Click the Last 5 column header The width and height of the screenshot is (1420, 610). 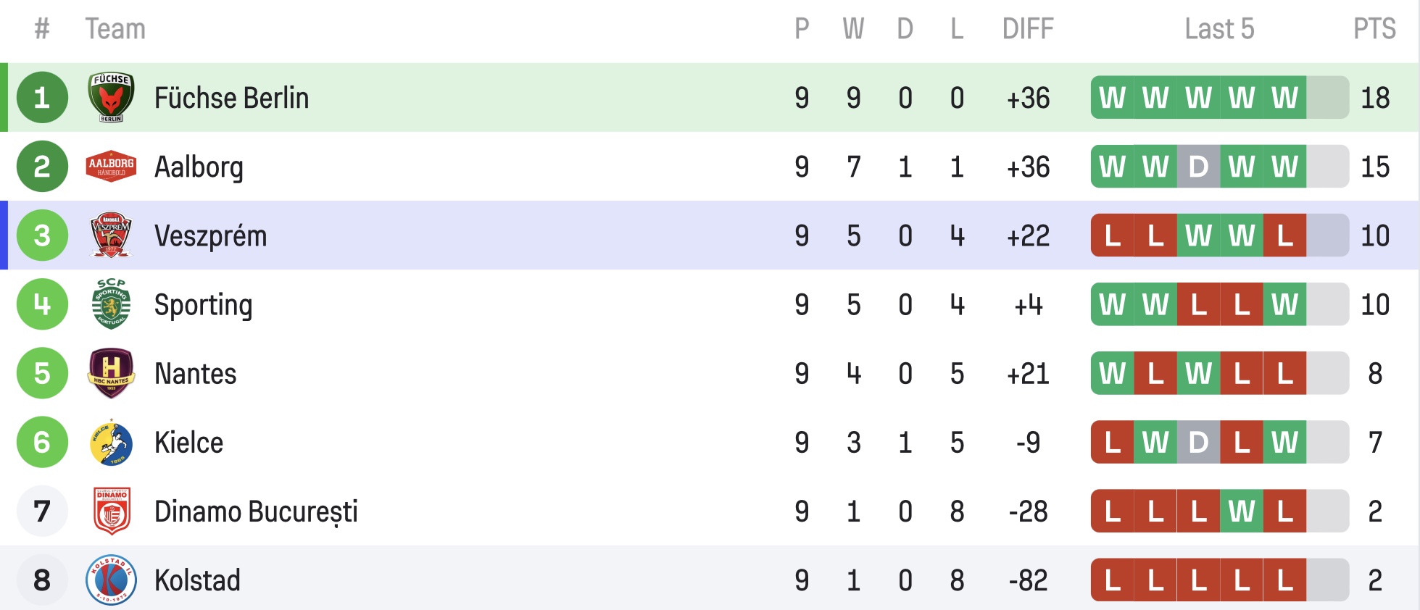1219,29
